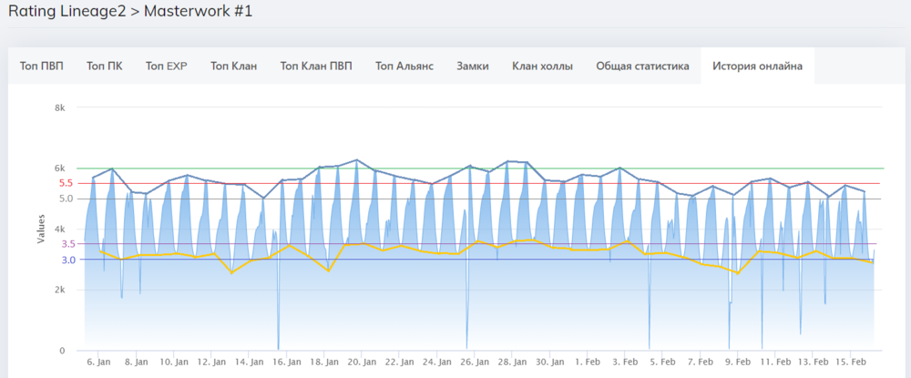Open the Топ Клан ПВП tab
911x378 pixels.
tap(315, 66)
